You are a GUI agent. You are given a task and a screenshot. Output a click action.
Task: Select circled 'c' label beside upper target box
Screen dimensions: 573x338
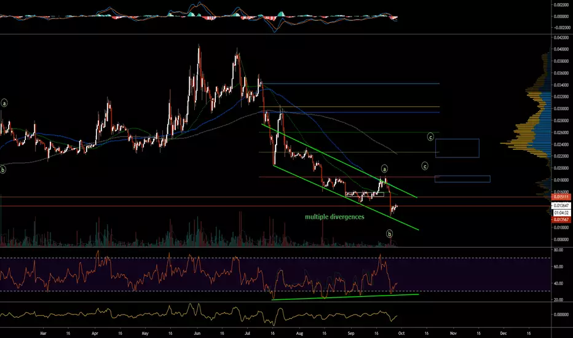(x=430, y=137)
